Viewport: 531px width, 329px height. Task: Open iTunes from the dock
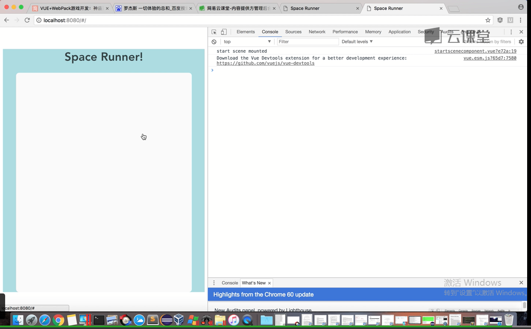[233, 320]
